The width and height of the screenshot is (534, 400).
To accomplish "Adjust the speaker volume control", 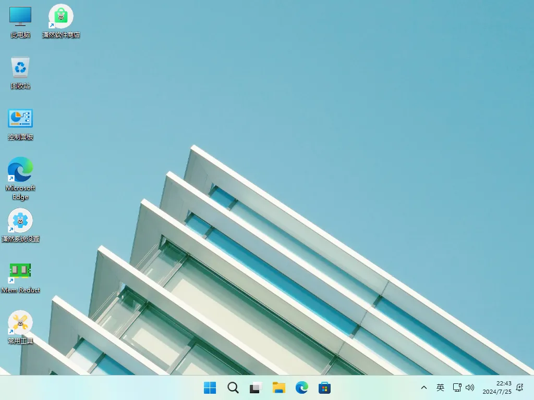I will point(470,387).
